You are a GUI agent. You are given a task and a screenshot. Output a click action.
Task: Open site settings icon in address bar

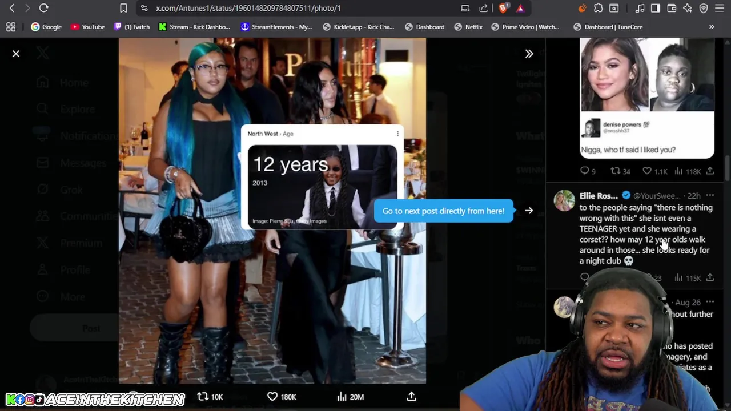144,8
